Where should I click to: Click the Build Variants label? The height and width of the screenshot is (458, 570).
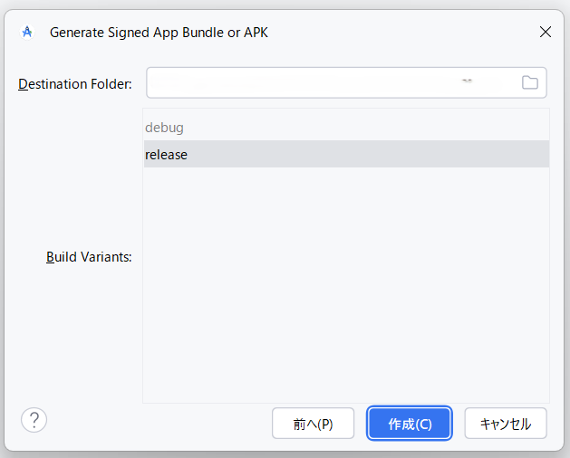89,257
